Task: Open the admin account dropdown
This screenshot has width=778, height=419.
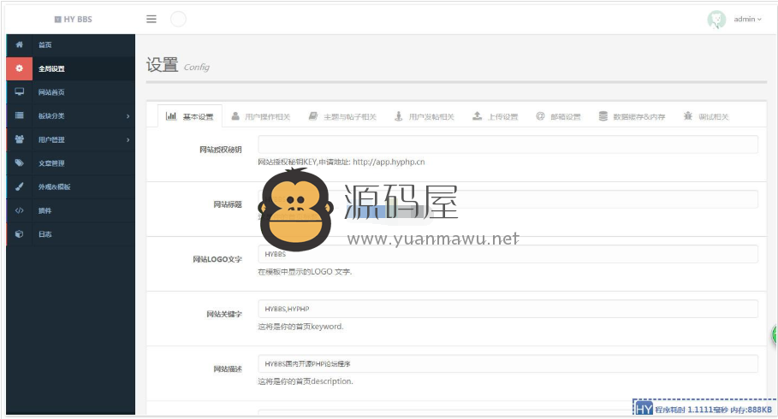Action: coord(747,19)
